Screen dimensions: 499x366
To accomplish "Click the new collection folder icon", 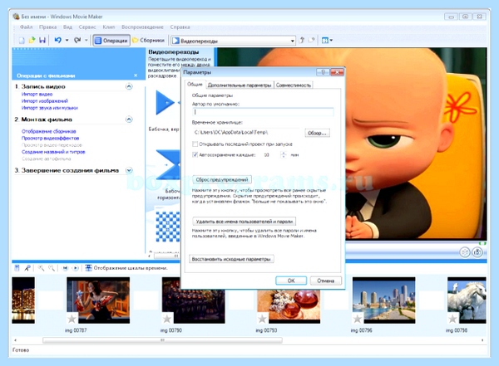I will (312, 40).
